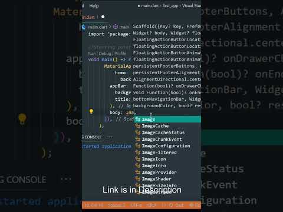This screenshot has width=283, height=212.
Task: Select the ImageProvider suggestion
Action: click(167, 173)
